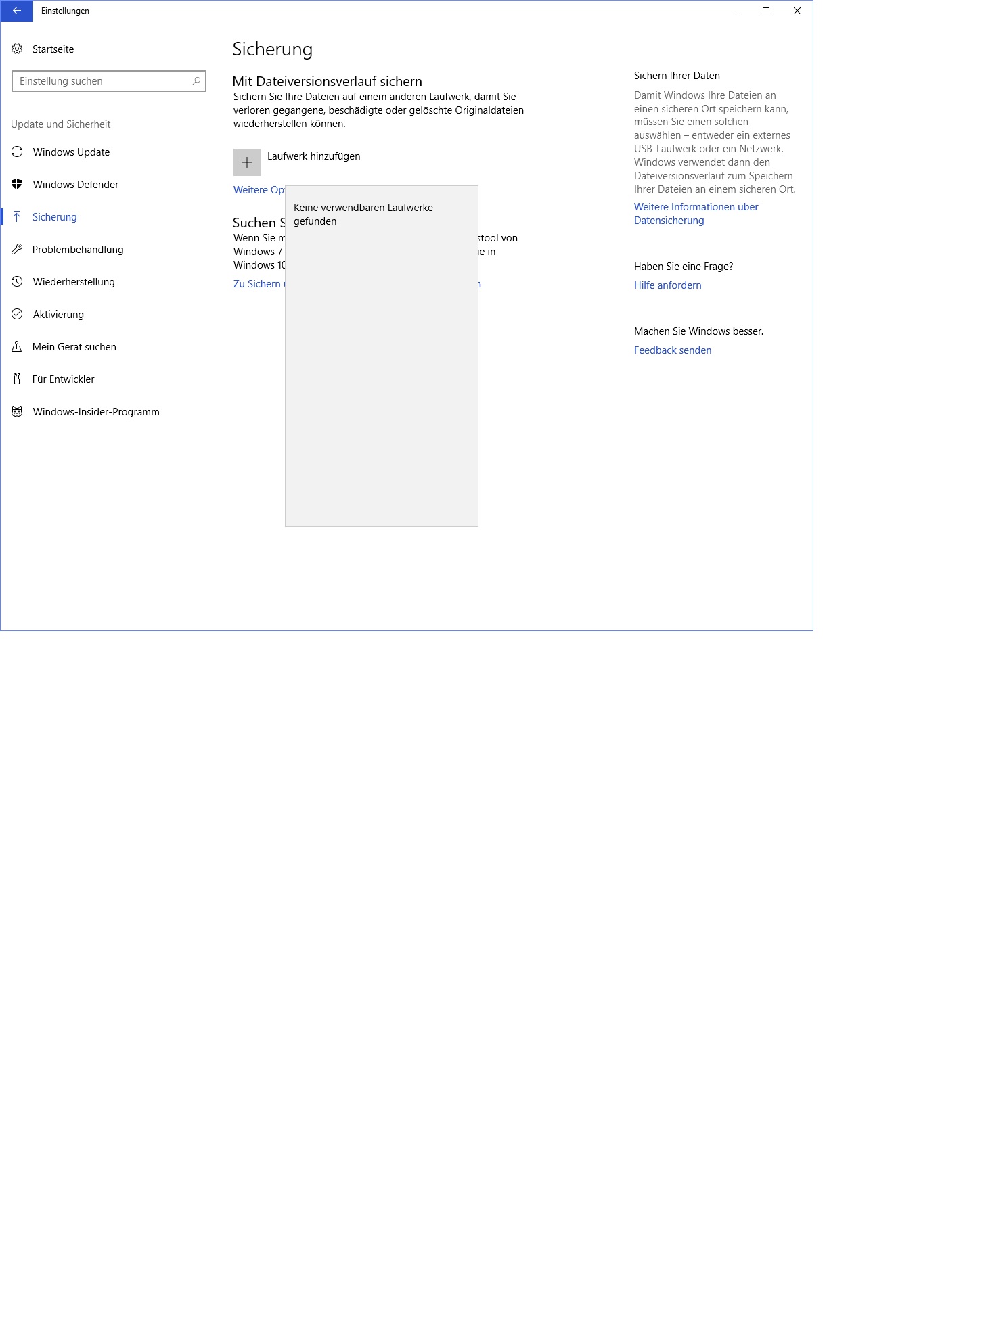
Task: Click the Haben Sie eine Frage? text
Action: [684, 267]
